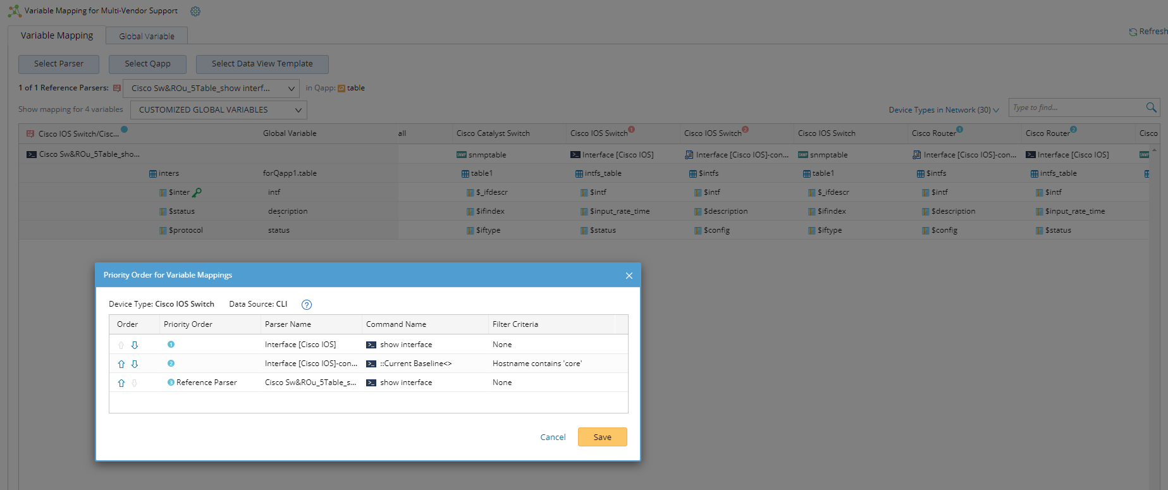The width and height of the screenshot is (1168, 490).
Task: Click the Command Name column header
Action: point(396,324)
